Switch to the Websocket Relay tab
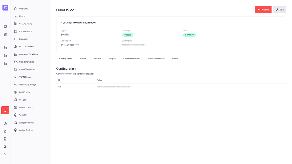 tap(156, 59)
